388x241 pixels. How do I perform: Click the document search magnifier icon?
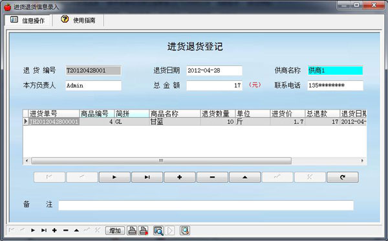pos(185,231)
